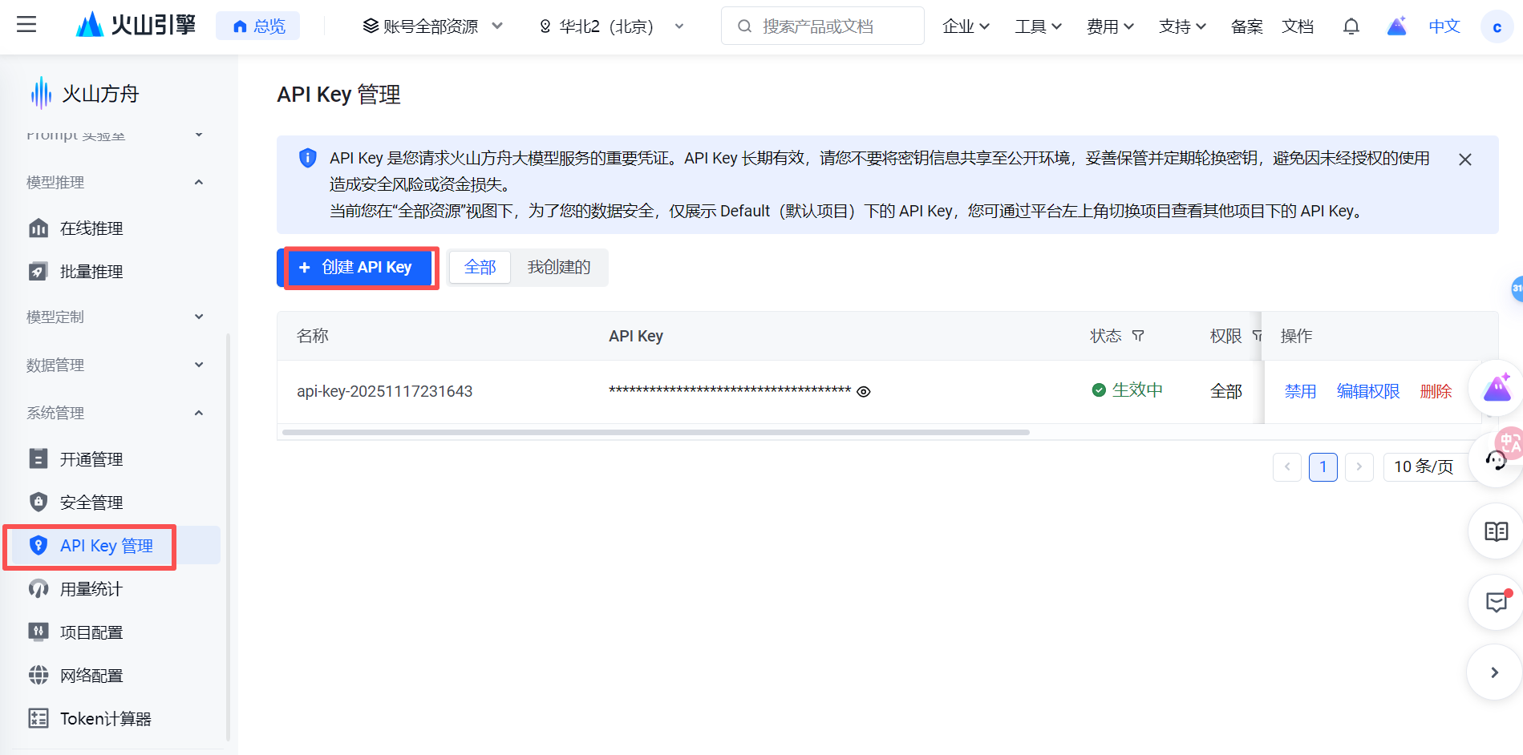Screen dimensions: 1523x755
Task: Expand the 支持 header menu
Action: pyautogui.click(x=1183, y=26)
